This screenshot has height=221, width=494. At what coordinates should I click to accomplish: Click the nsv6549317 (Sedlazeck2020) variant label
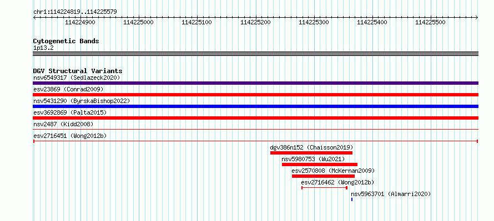[77, 78]
